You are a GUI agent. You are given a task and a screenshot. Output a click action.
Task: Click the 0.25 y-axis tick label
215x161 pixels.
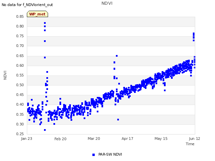pos(20,134)
